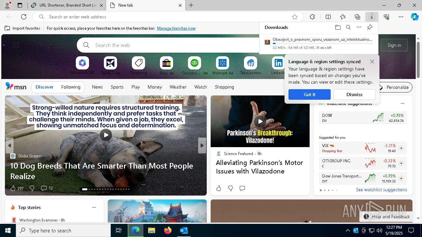Open Windows Start menu
Screen dimensions: 422x237
pyautogui.click(x=8, y=230)
